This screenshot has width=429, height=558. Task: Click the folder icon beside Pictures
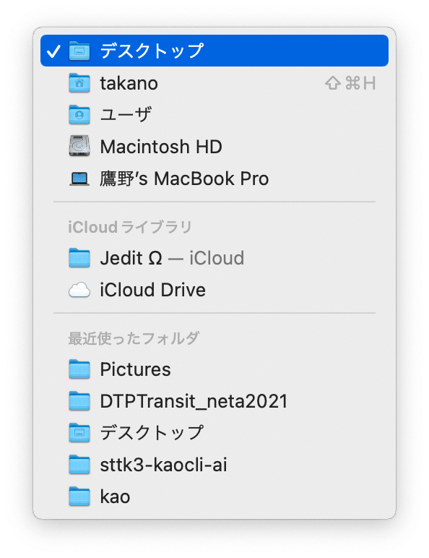pyautogui.click(x=79, y=369)
